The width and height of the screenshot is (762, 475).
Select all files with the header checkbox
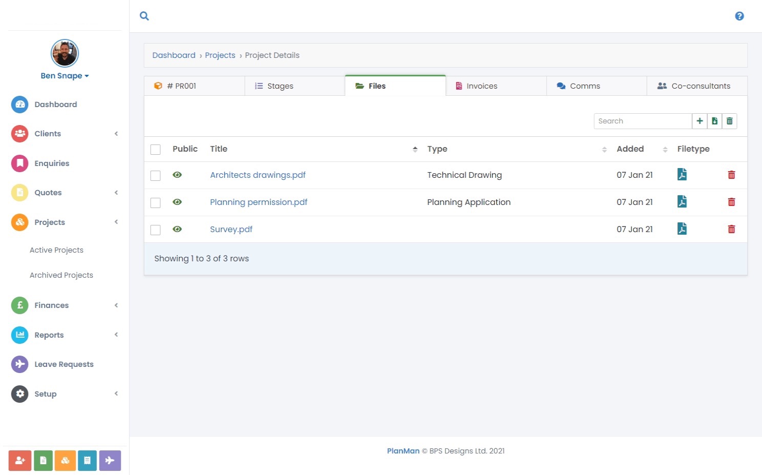(155, 149)
